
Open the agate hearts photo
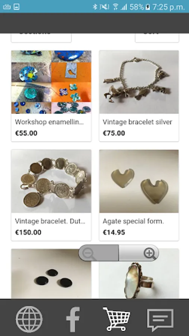pyautogui.click(x=139, y=181)
